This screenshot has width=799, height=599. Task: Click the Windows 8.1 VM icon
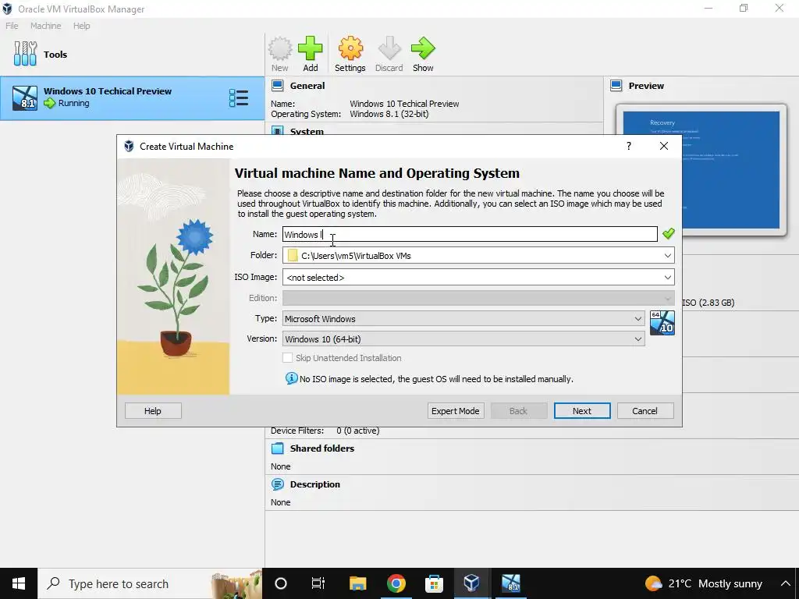(x=25, y=98)
